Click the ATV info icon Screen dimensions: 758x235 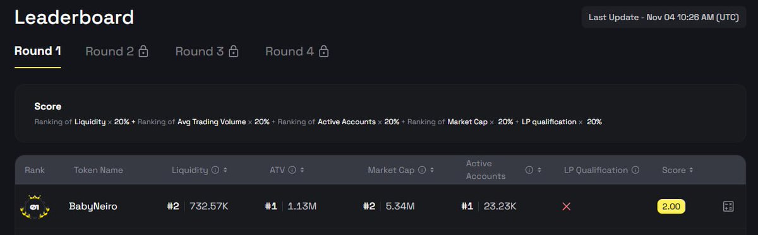point(291,170)
